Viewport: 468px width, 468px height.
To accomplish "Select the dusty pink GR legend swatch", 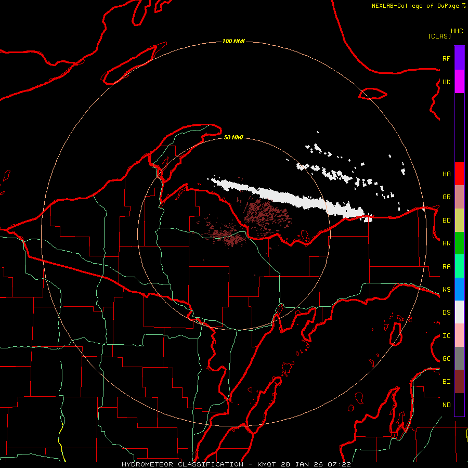I will [x=459, y=197].
